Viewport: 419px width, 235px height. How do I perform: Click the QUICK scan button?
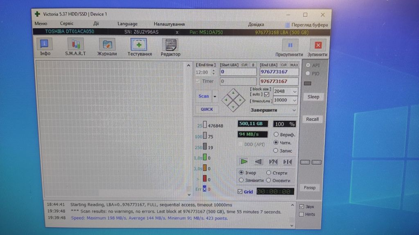coord(207,109)
